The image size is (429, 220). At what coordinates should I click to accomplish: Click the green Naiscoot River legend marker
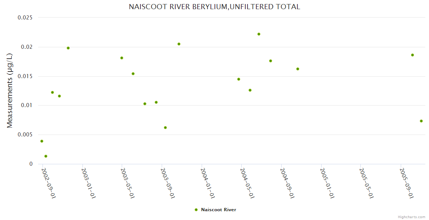(196, 210)
